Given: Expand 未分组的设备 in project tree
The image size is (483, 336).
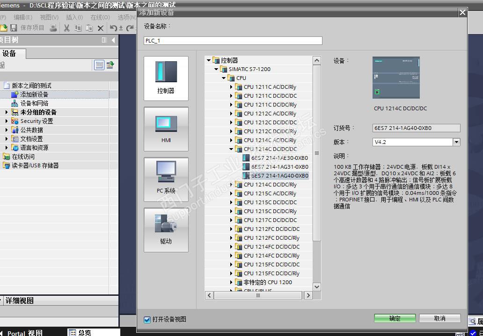Looking at the screenshot, I should [7, 112].
